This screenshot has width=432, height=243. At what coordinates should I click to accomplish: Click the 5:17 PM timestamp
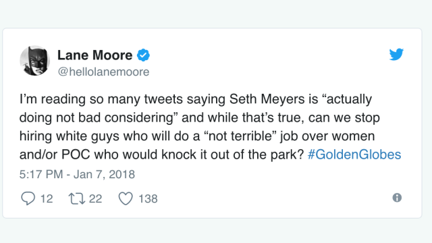point(41,174)
